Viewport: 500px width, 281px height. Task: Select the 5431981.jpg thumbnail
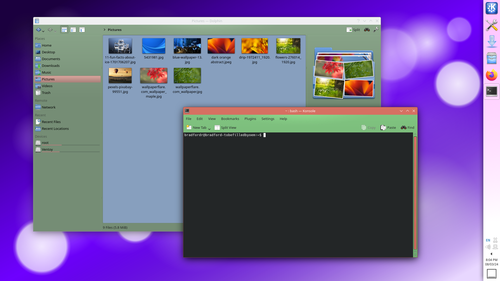tap(154, 46)
